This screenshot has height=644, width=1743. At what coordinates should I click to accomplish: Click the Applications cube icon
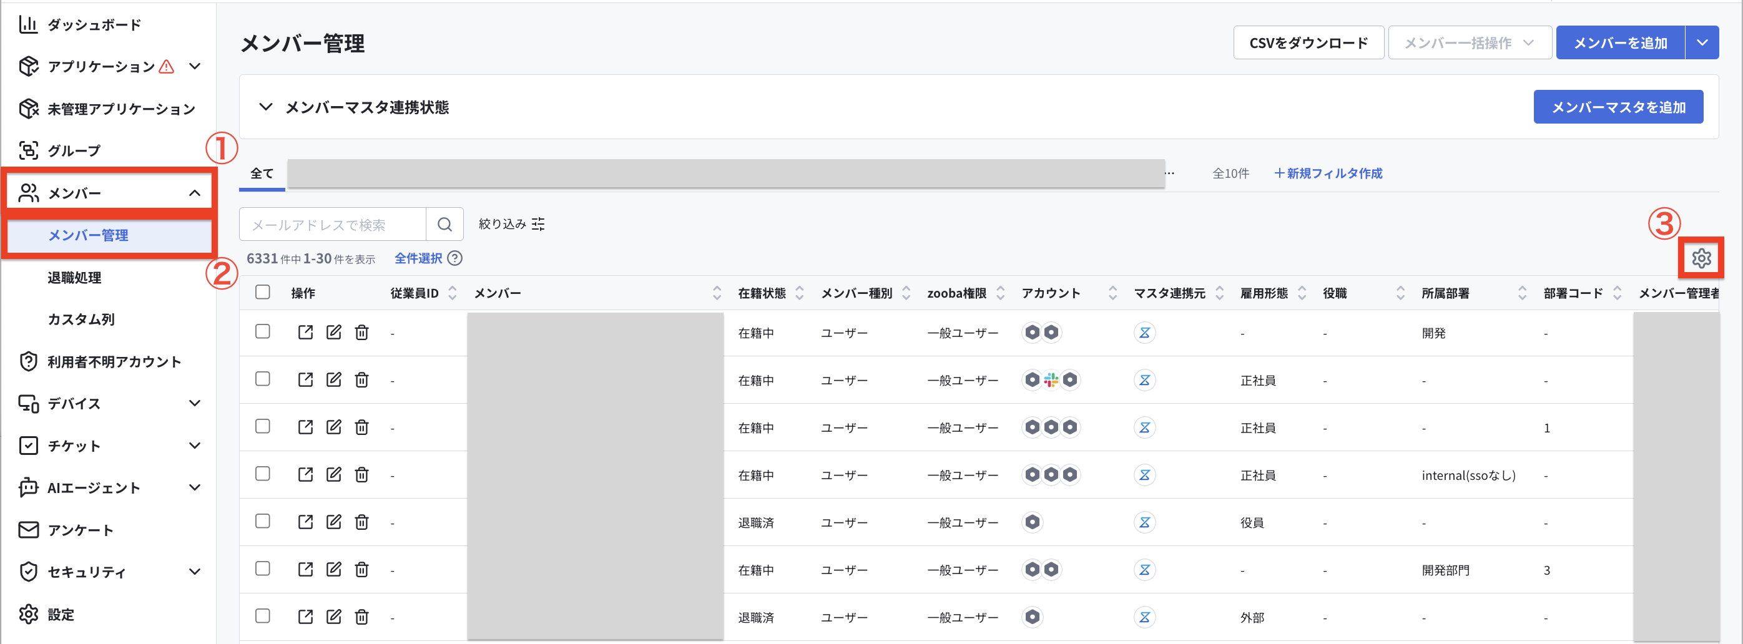(x=29, y=66)
